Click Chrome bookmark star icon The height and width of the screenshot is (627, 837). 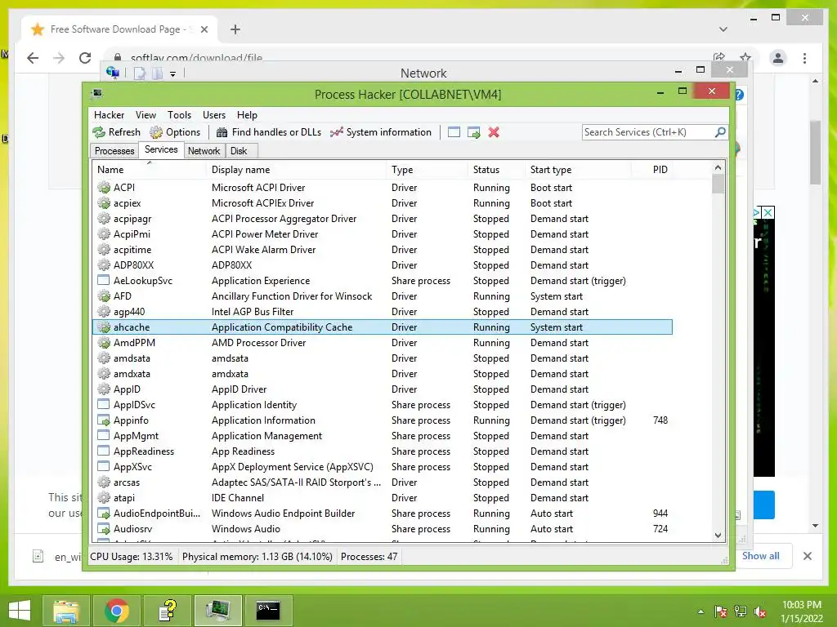[x=745, y=57]
